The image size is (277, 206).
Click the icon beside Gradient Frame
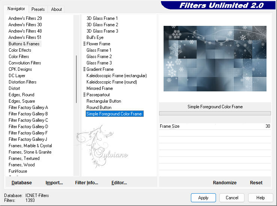(x=84, y=69)
